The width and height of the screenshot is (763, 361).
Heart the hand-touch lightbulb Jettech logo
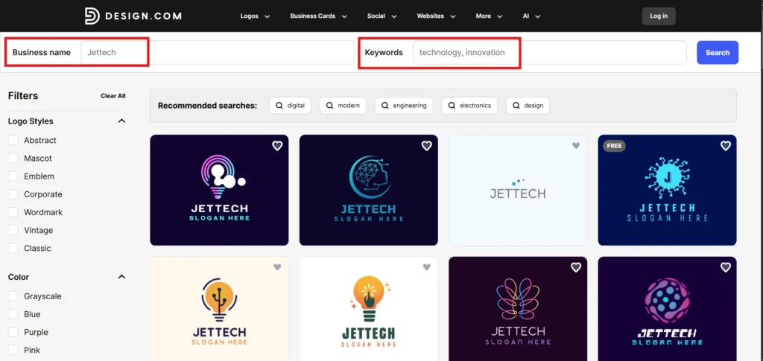pos(426,267)
